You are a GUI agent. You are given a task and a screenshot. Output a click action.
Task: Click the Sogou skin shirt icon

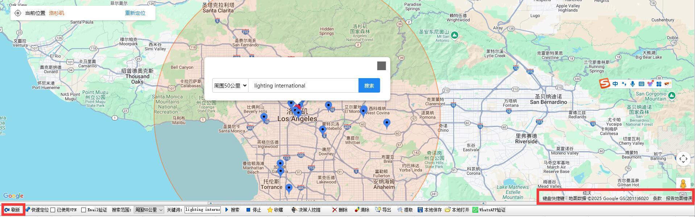pos(650,84)
